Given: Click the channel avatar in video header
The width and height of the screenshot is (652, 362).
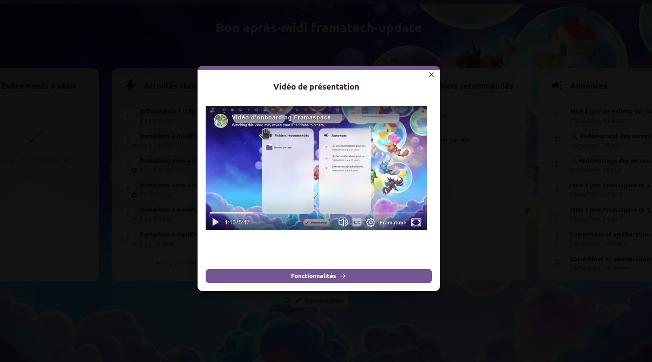Looking at the screenshot, I should 221,120.
